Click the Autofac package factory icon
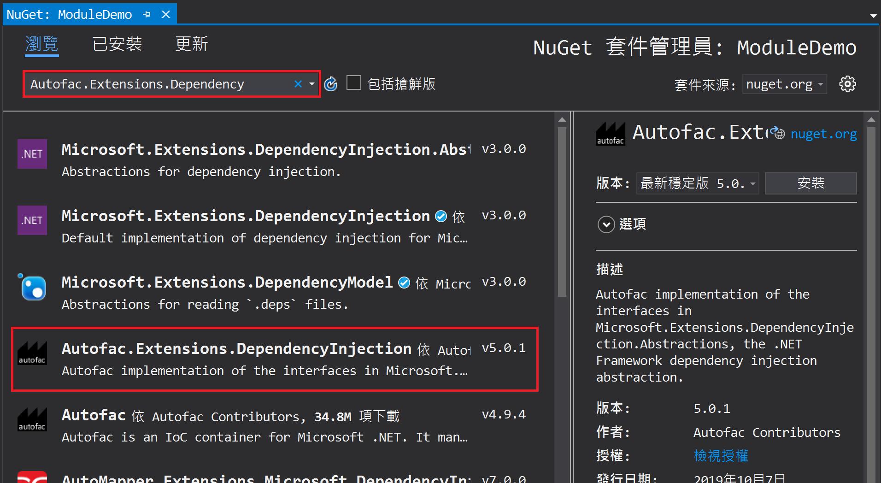Image resolution: width=881 pixels, height=483 pixels. [x=32, y=419]
